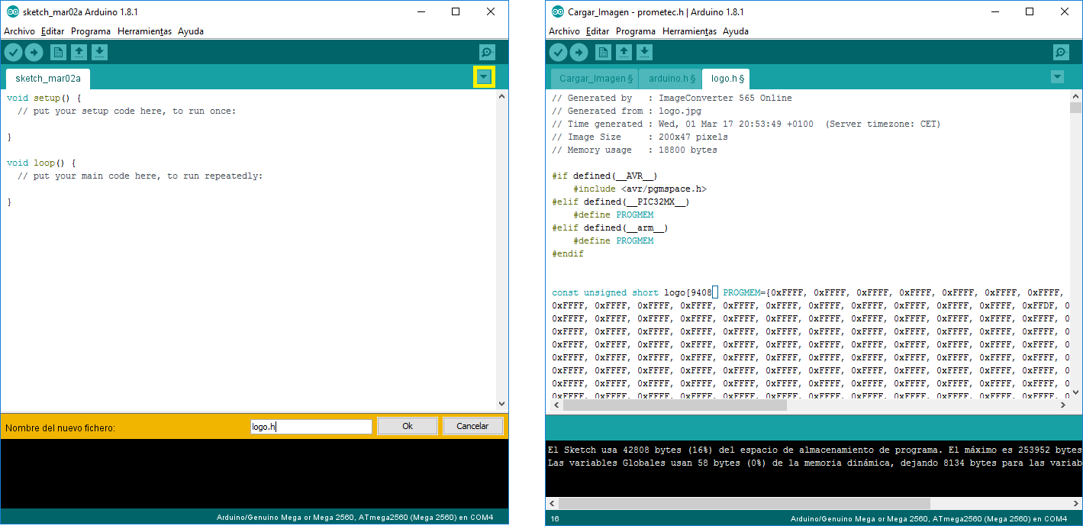Open Archivo menu in sketch_mar02a window
Image resolution: width=1083 pixels, height=526 pixels.
tap(19, 31)
